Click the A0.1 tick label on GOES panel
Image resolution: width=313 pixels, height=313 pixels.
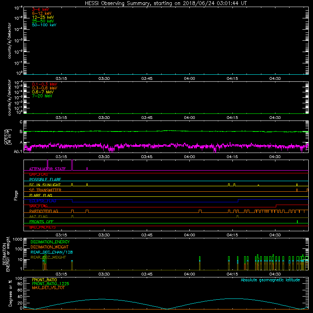coord(18,151)
